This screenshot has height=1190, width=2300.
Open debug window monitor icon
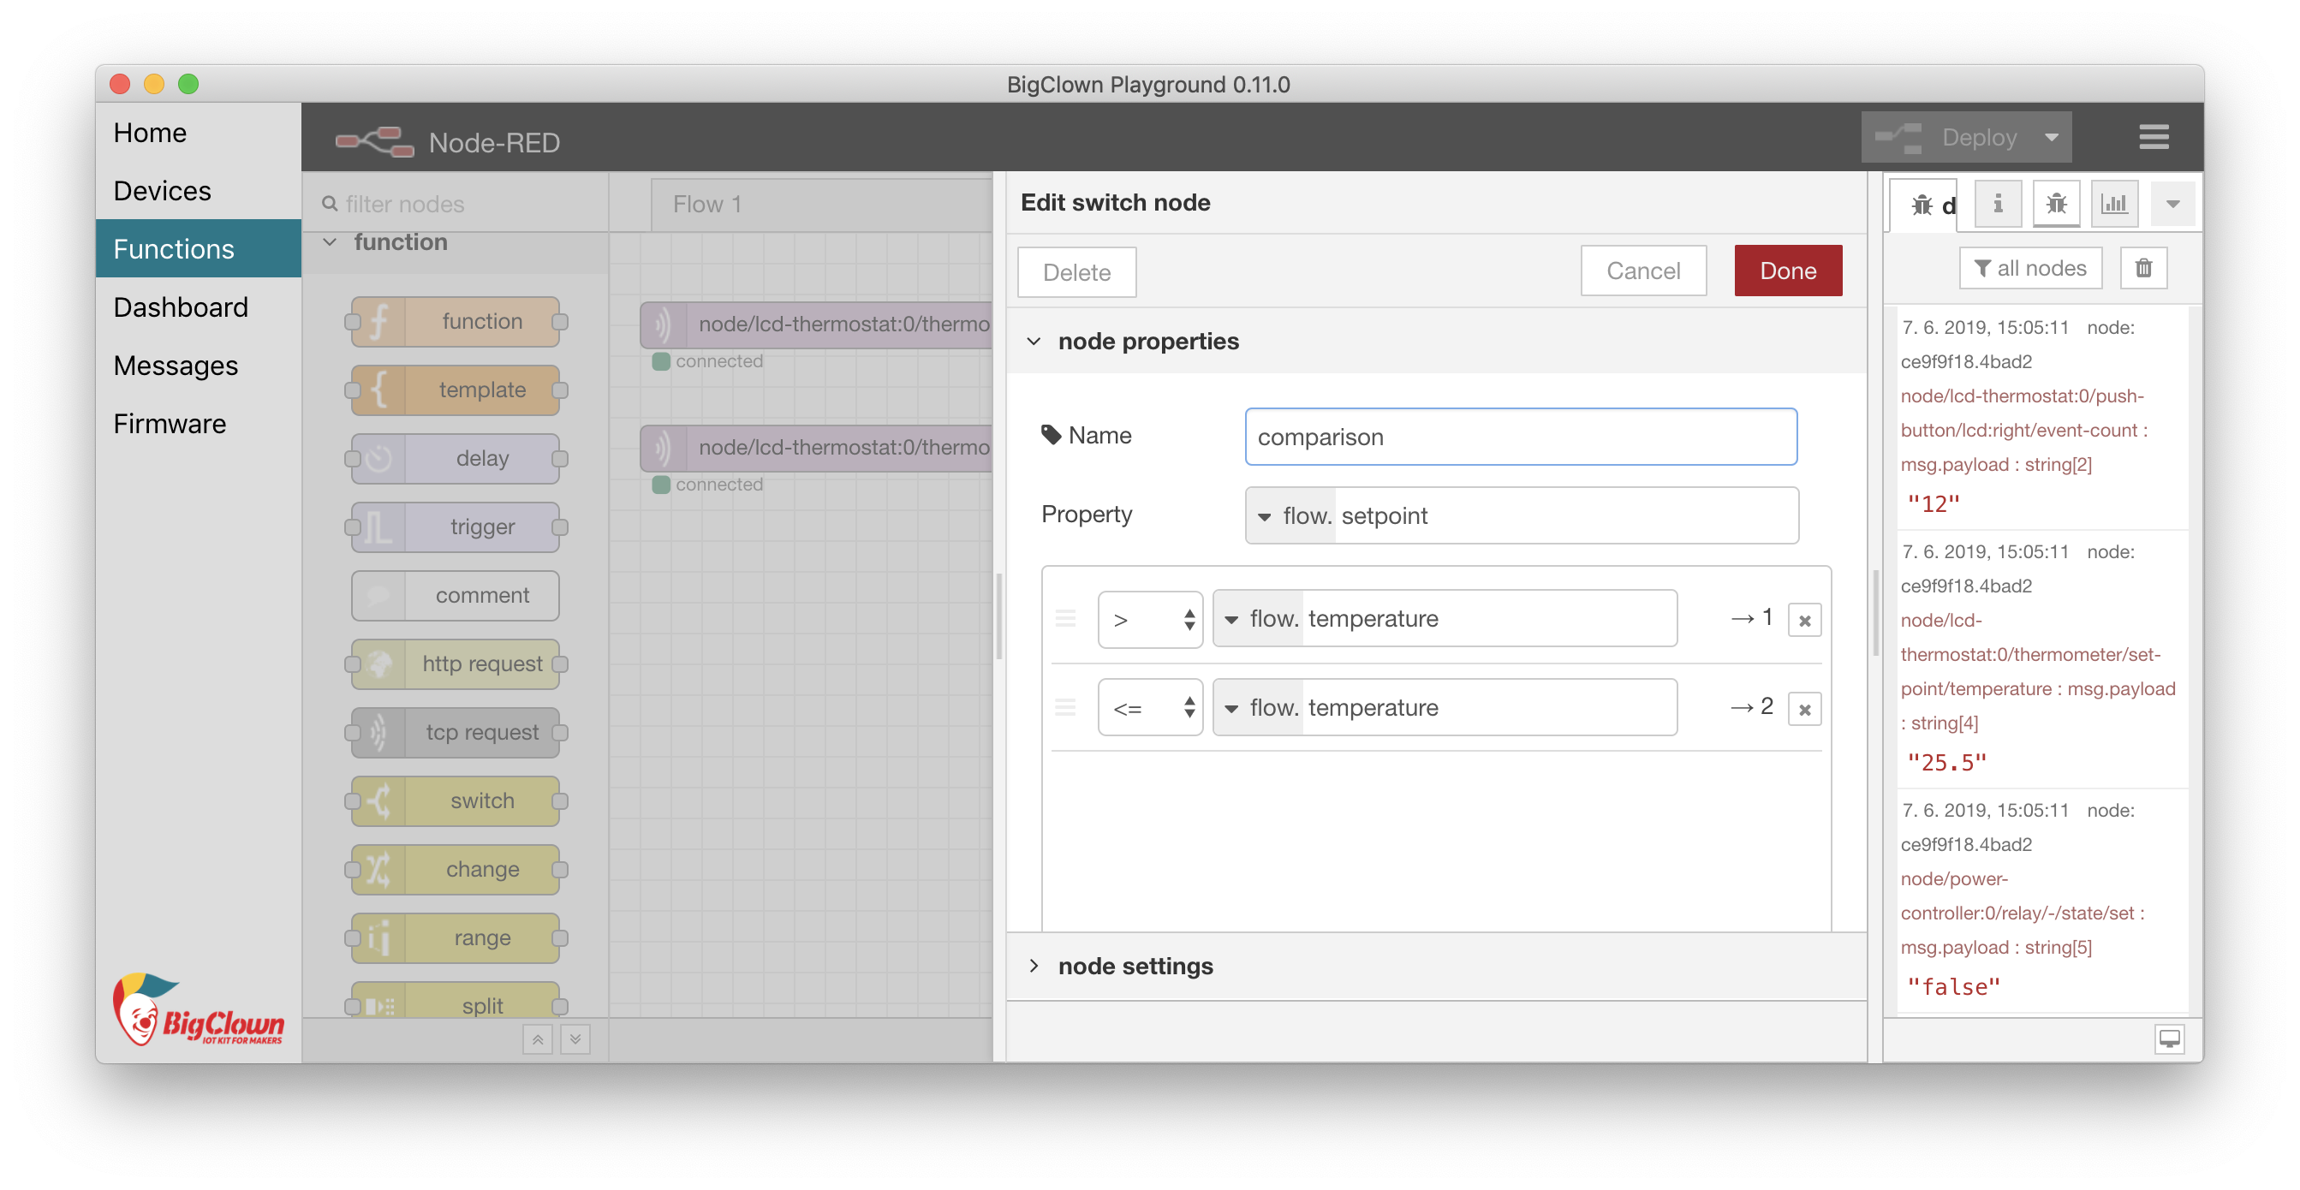(x=2169, y=1039)
